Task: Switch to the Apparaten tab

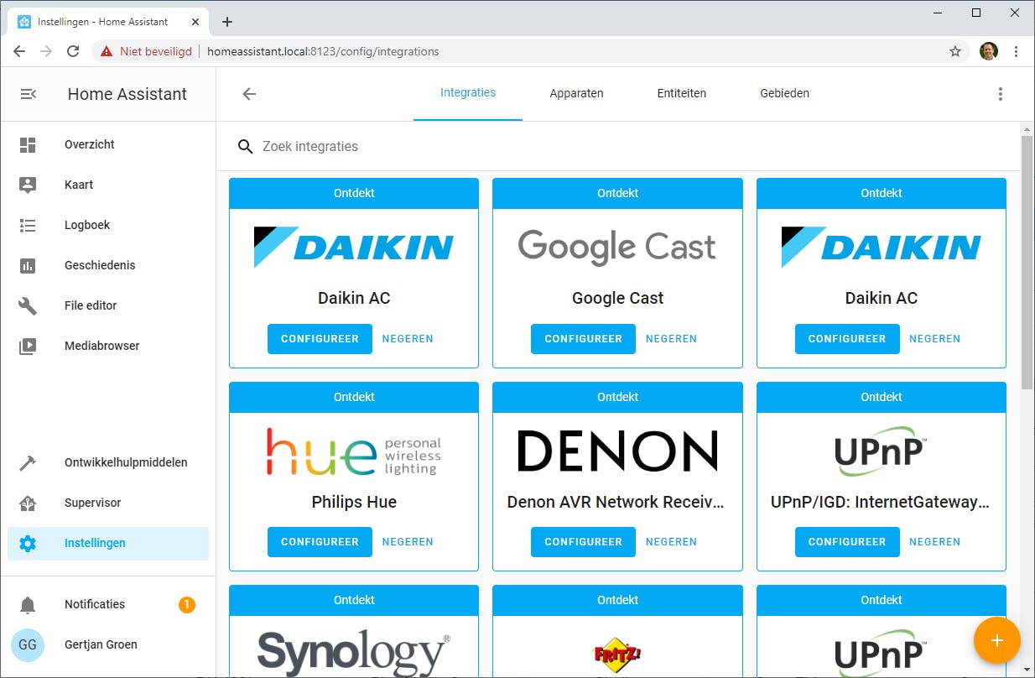Action: (x=576, y=93)
